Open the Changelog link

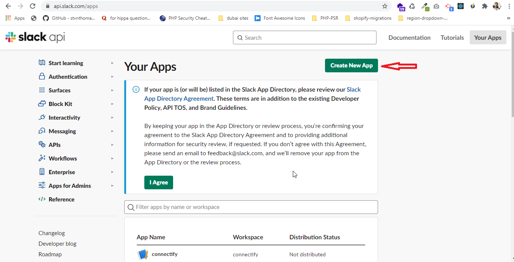52,233
